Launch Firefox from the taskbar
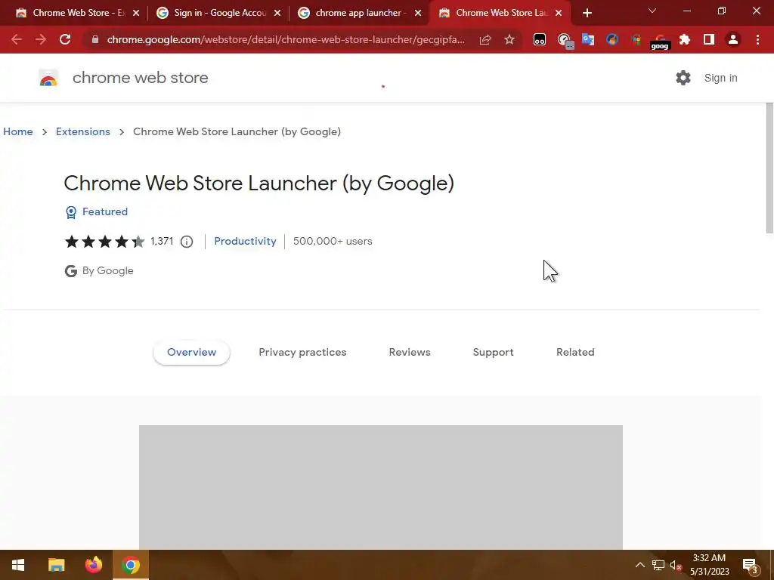Screen dimensions: 774x580 coord(93,565)
